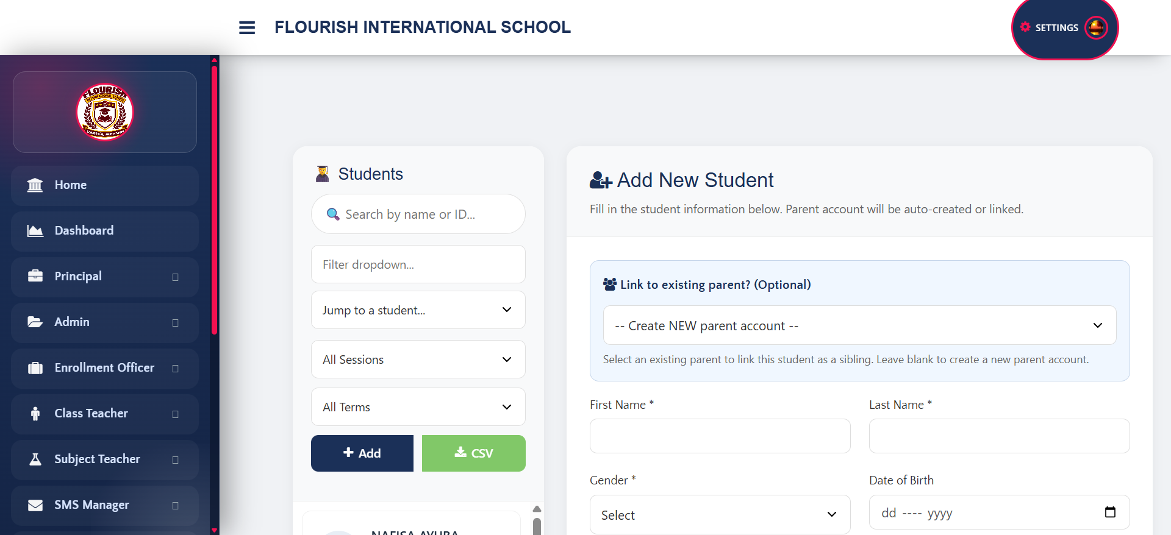Image resolution: width=1171 pixels, height=535 pixels.
Task: Expand the SMS Manager submenu
Action: coord(176,506)
